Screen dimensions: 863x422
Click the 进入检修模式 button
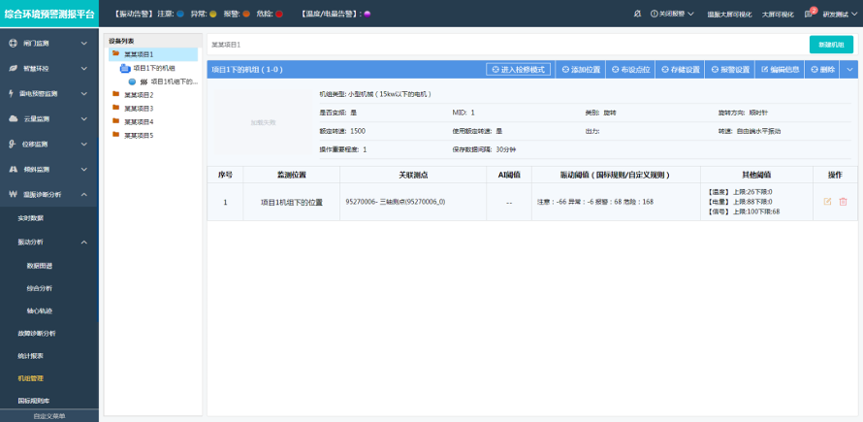(518, 70)
